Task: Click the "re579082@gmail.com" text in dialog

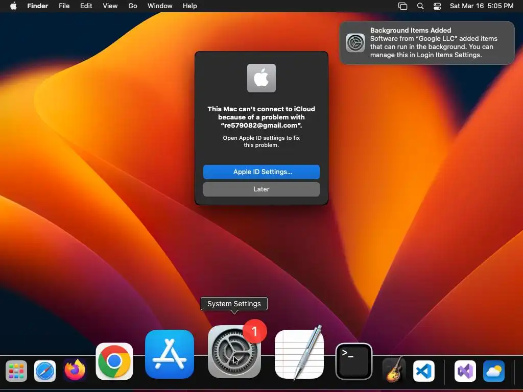Action: click(261, 126)
